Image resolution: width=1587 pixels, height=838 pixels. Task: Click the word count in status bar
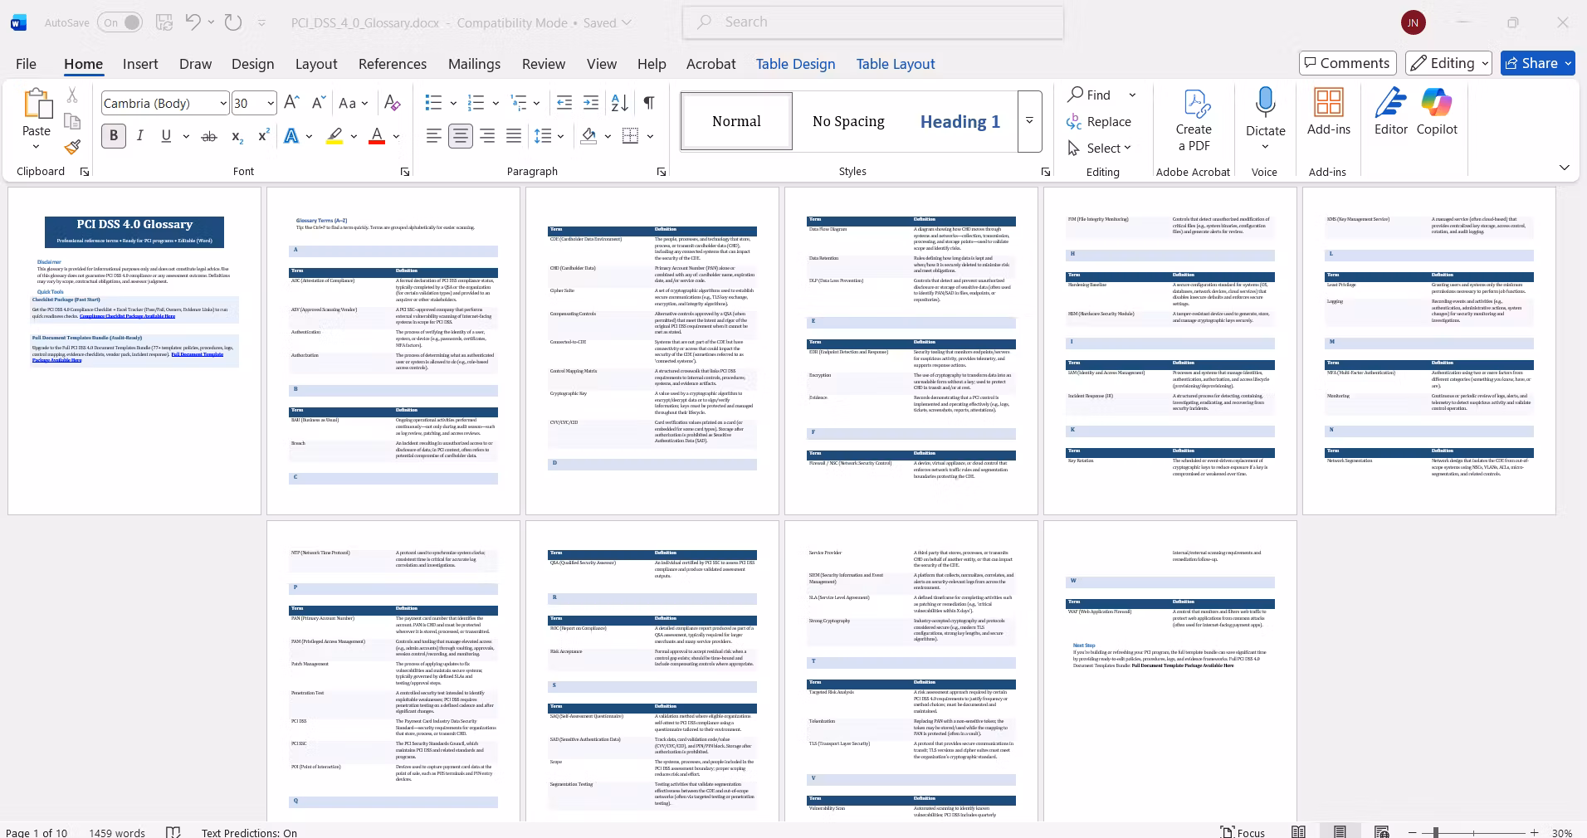[x=117, y=832]
